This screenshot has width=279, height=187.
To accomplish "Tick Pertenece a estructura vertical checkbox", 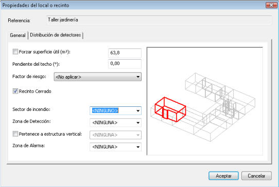I will point(15,134).
